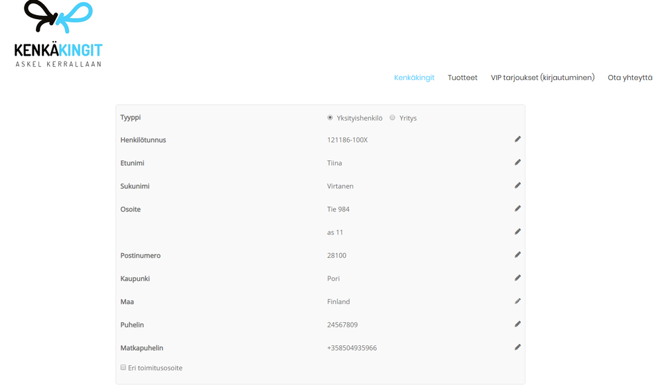Image resolution: width=662 pixels, height=389 pixels.
Task: Click the Henkilötunnus label
Action: (x=143, y=140)
